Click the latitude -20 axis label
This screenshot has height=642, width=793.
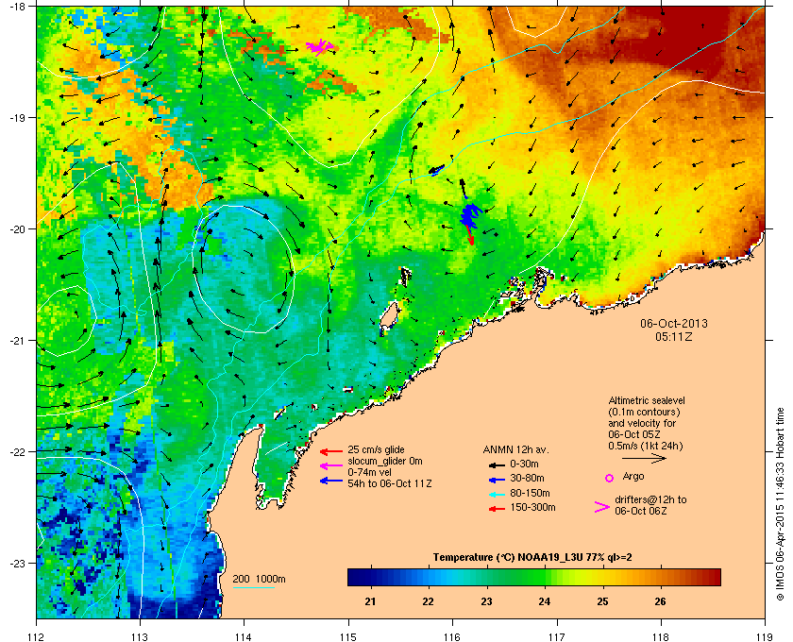click(18, 229)
